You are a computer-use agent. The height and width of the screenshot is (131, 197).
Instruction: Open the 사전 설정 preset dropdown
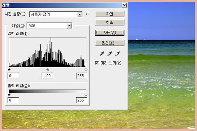pyautogui.click(x=56, y=14)
